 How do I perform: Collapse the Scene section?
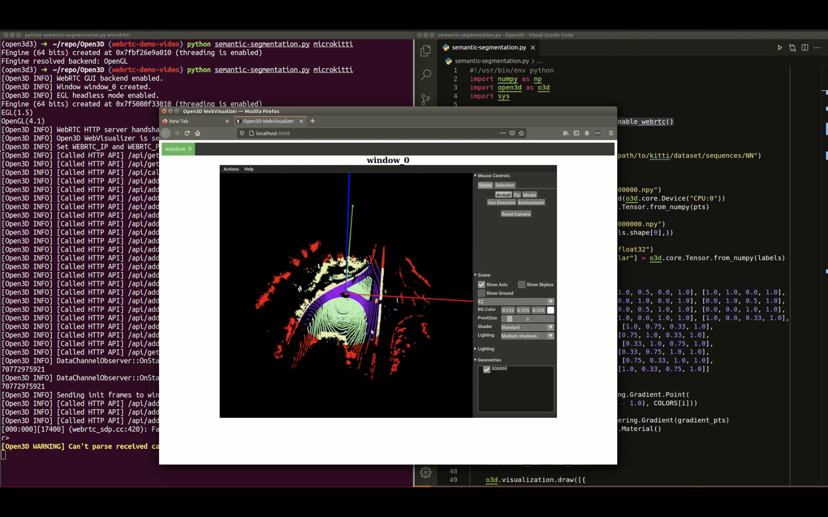(x=475, y=275)
